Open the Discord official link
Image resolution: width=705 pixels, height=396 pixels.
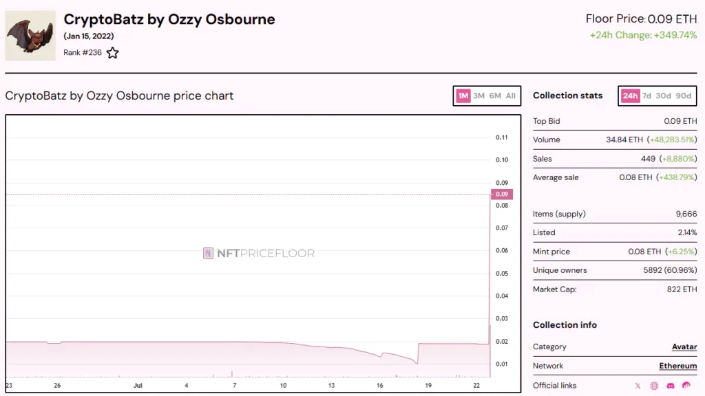pos(671,386)
